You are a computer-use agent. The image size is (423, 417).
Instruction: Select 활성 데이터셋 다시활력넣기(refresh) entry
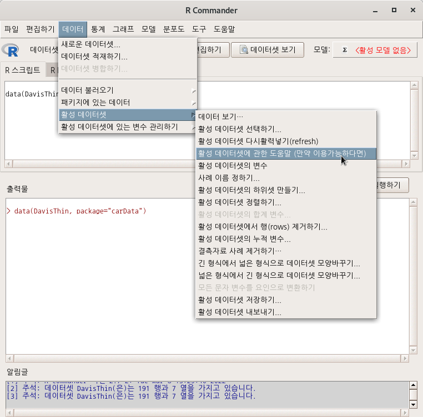(x=286, y=141)
